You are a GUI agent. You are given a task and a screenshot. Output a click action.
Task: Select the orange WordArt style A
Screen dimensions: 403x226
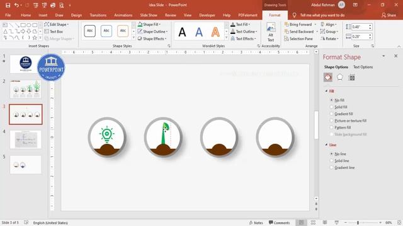point(215,32)
